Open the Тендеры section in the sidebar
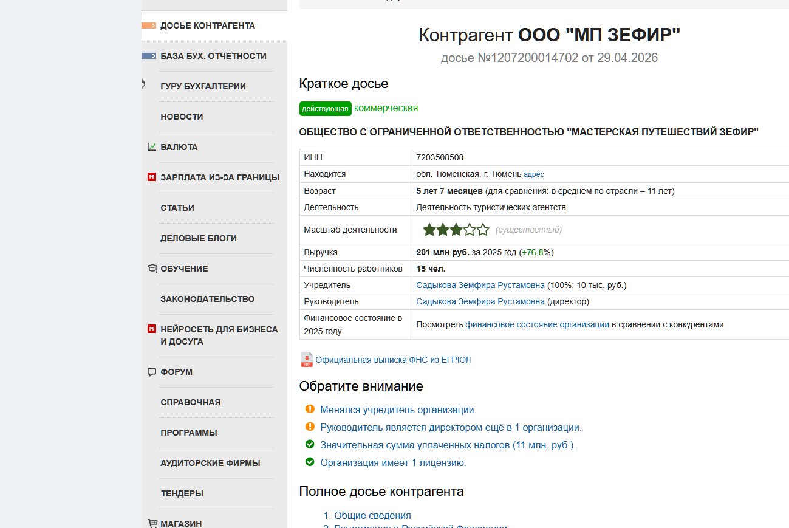This screenshot has width=789, height=528. 182,493
